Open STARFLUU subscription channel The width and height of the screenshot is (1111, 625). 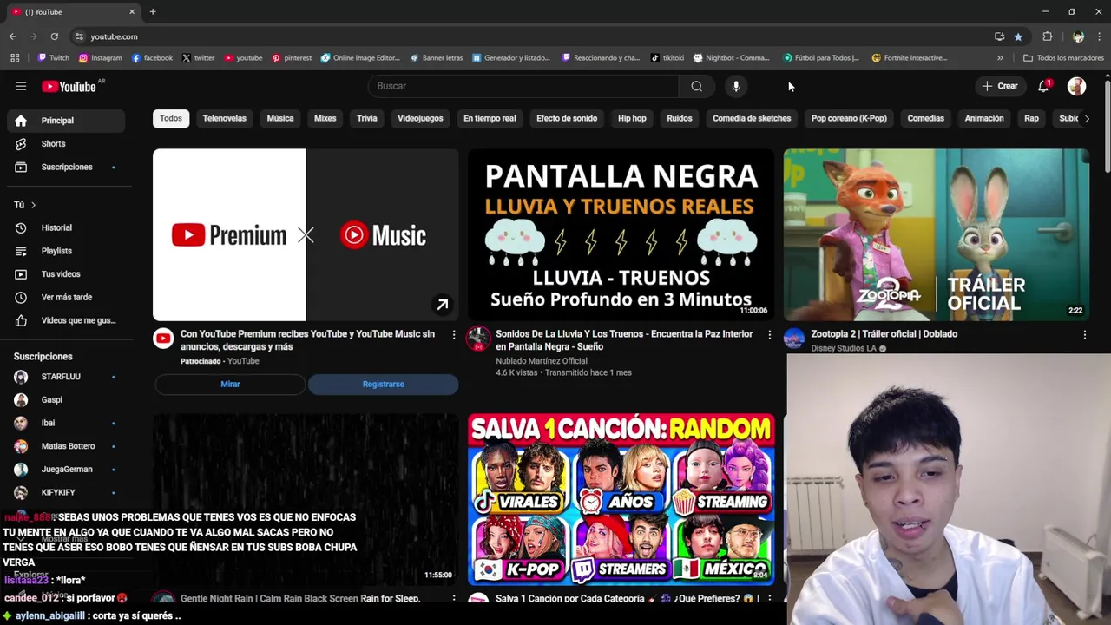[66, 377]
